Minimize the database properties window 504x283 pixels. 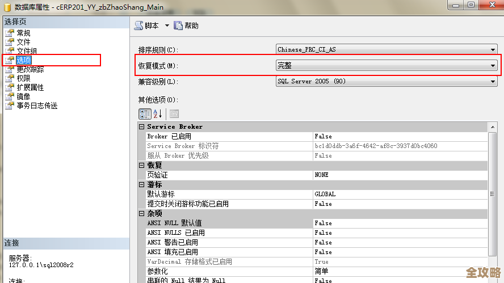455,5
